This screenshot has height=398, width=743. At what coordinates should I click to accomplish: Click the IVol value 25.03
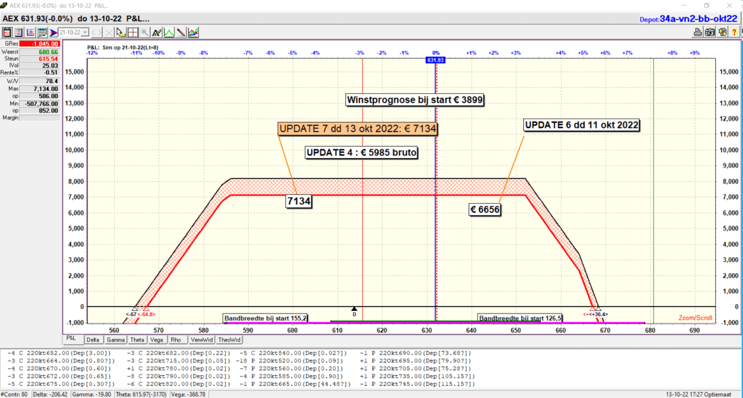coord(40,65)
